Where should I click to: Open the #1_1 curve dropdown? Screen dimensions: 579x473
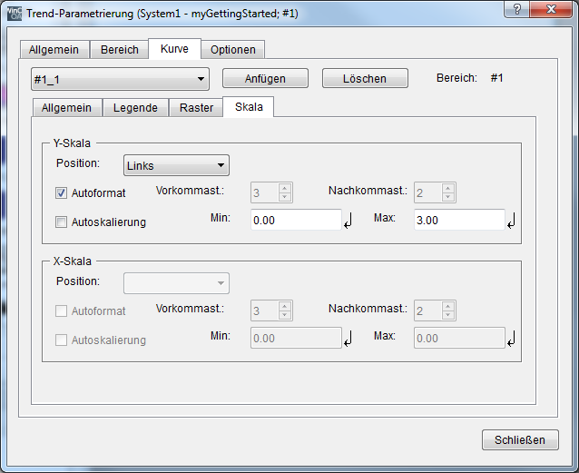120,79
